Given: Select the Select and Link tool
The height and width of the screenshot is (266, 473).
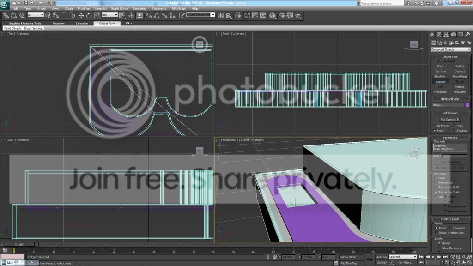Looking at the screenshot, I should click(6, 16).
